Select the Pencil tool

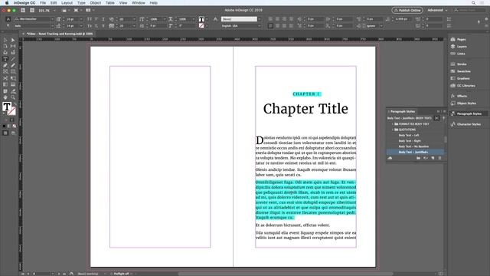(13, 65)
